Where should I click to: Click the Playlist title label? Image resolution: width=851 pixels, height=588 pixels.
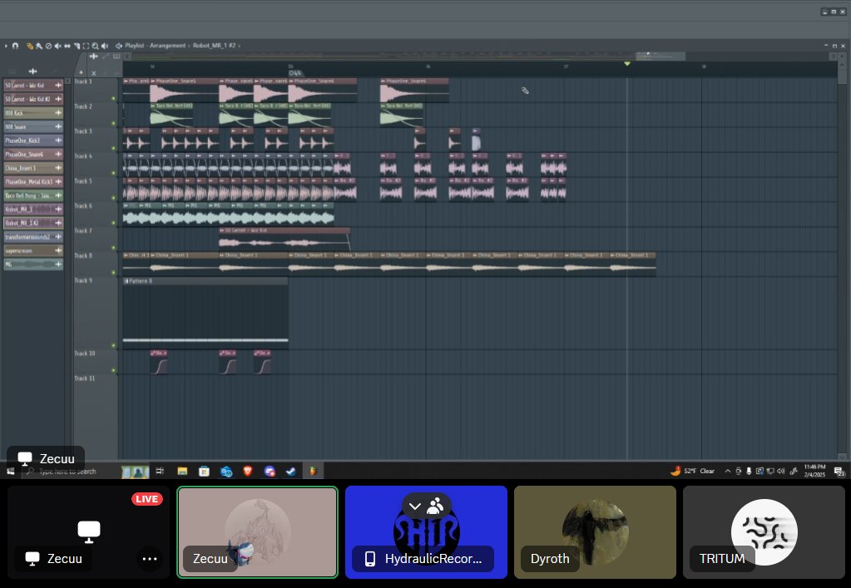point(134,46)
